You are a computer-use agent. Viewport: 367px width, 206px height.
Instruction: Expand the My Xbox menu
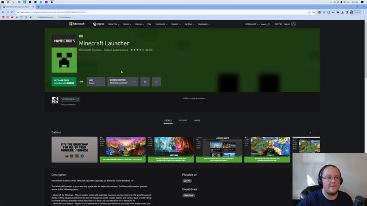pyautogui.click(x=189, y=24)
